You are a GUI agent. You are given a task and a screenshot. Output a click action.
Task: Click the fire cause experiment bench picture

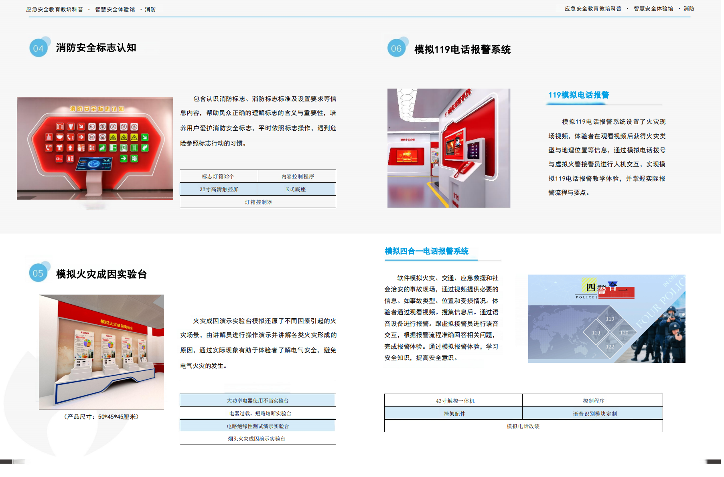tap(101, 352)
